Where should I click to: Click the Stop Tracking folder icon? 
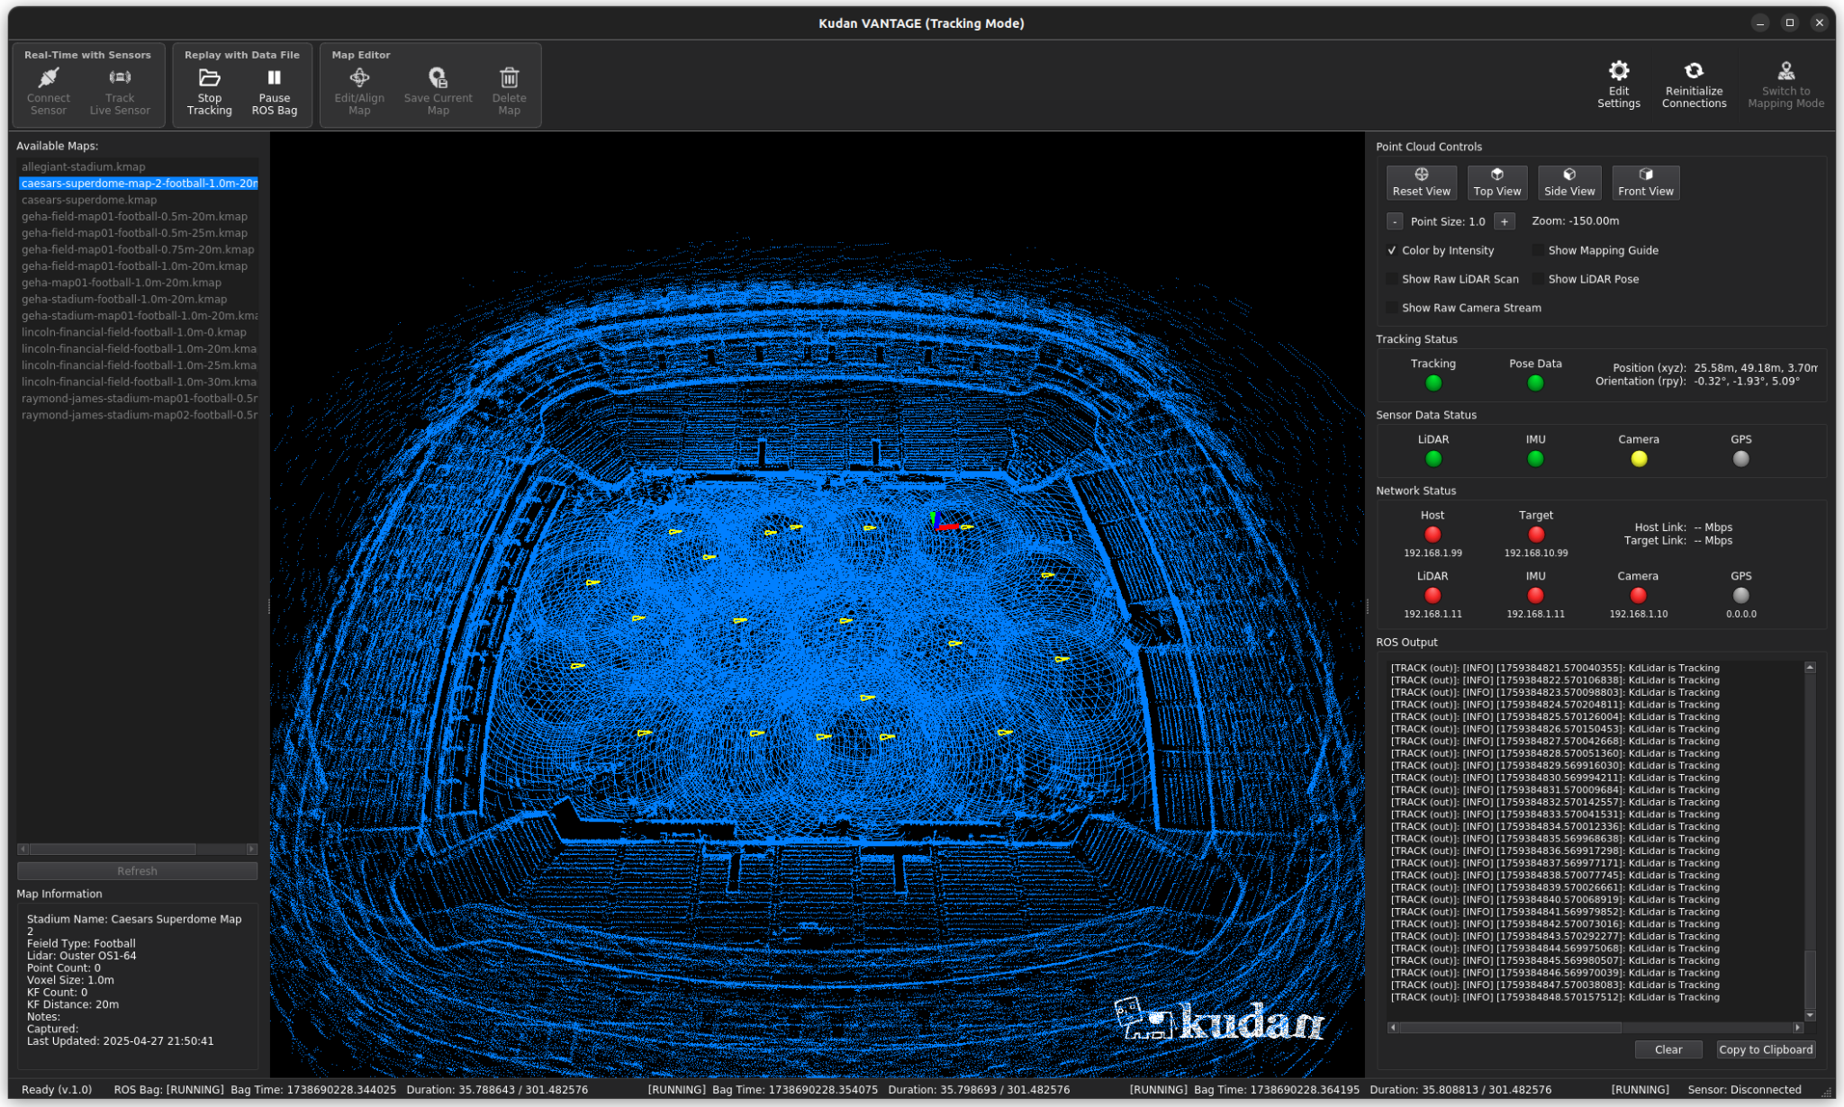209,78
